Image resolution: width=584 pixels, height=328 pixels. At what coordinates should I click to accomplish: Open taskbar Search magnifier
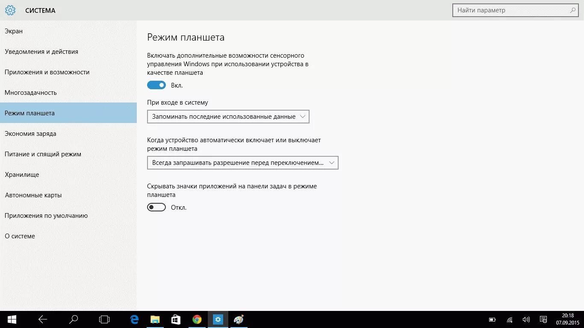pyautogui.click(x=74, y=319)
